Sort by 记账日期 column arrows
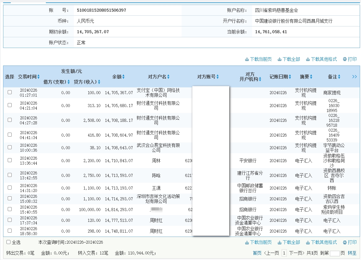Viewport: 361px width, 260px height. click(290, 77)
